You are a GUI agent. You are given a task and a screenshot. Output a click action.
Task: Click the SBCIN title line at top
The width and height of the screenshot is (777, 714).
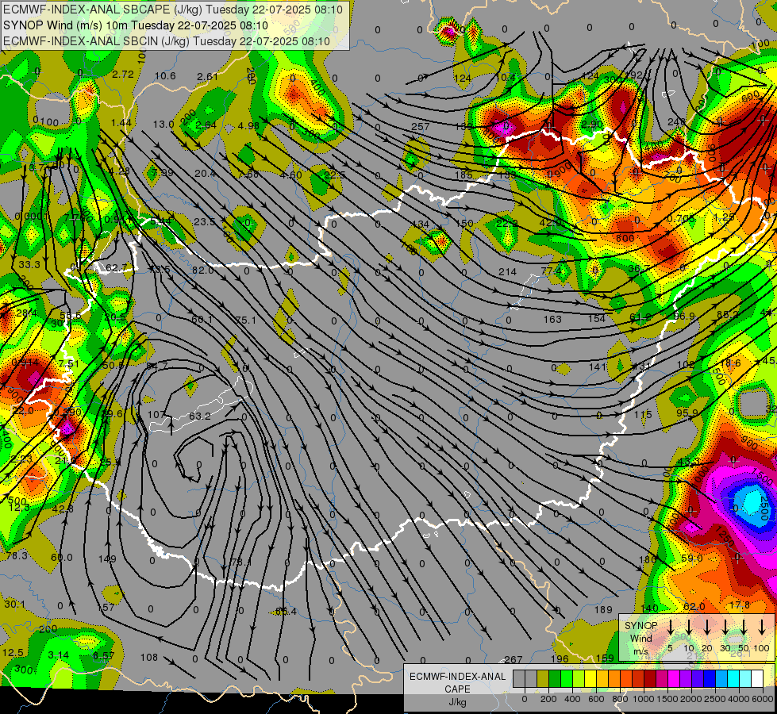tap(167, 41)
